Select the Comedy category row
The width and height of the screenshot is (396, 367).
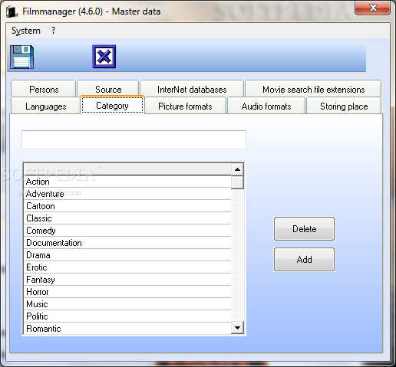(127, 231)
